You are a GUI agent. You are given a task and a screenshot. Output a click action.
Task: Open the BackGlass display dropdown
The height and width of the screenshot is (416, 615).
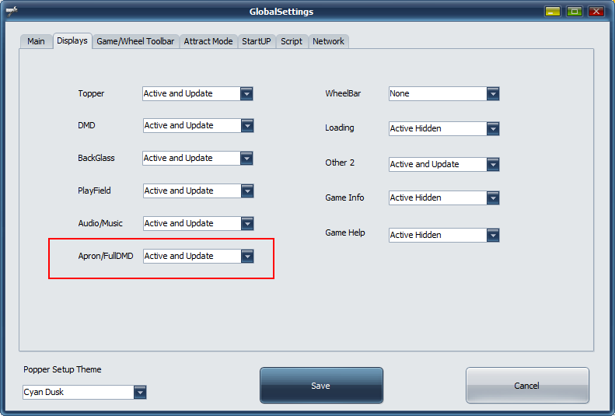tap(246, 158)
